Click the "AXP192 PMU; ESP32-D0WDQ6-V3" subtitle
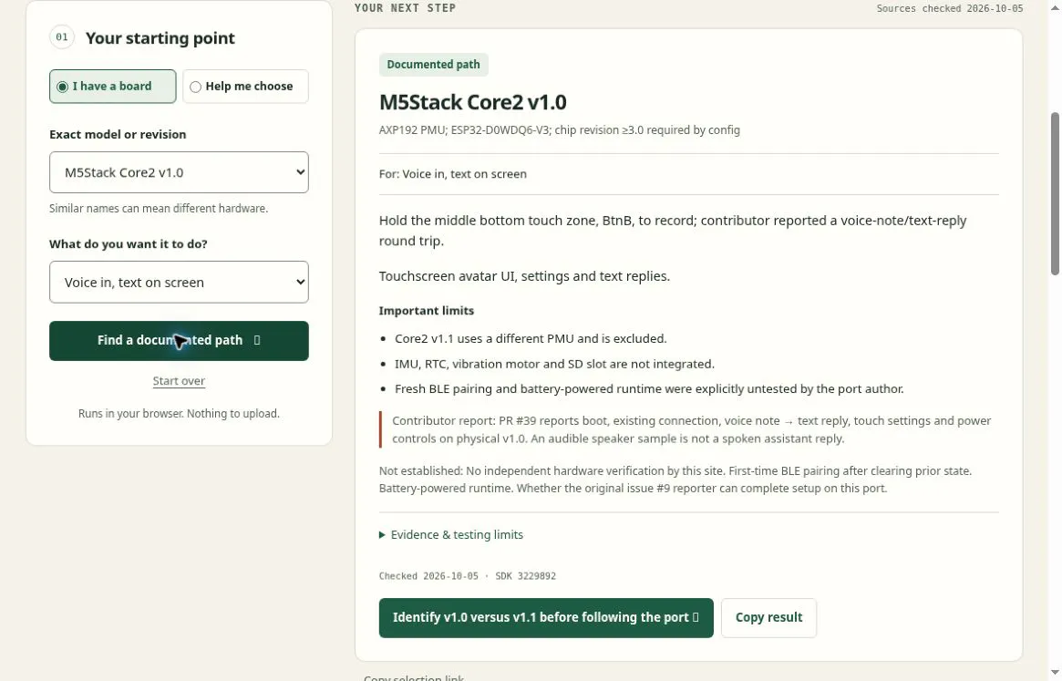Image resolution: width=1062 pixels, height=681 pixels. [x=560, y=130]
